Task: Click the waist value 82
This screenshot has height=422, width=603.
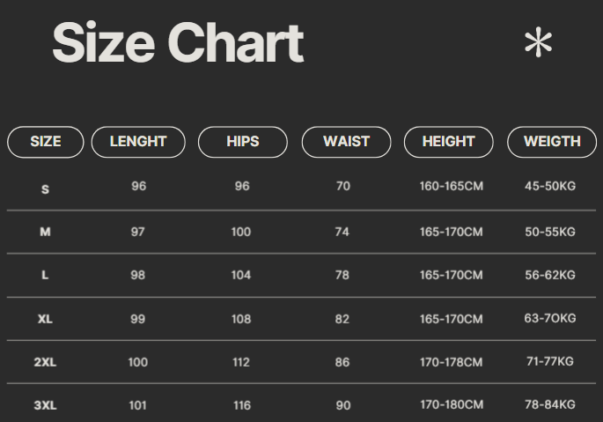Action: [342, 319]
